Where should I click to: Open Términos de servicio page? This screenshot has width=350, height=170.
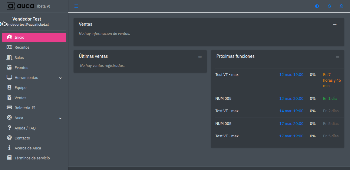(32, 158)
